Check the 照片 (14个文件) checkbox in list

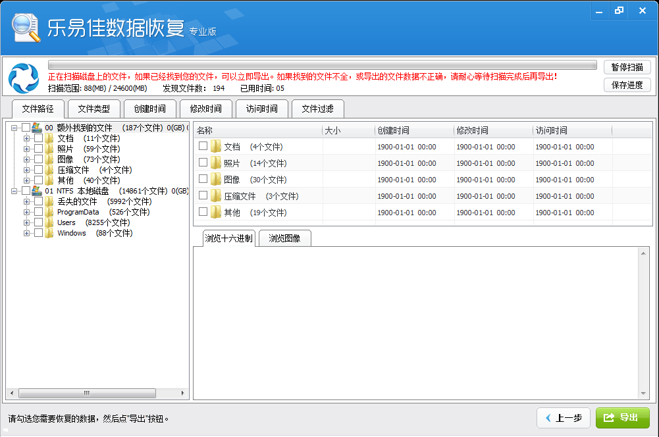pyautogui.click(x=203, y=162)
